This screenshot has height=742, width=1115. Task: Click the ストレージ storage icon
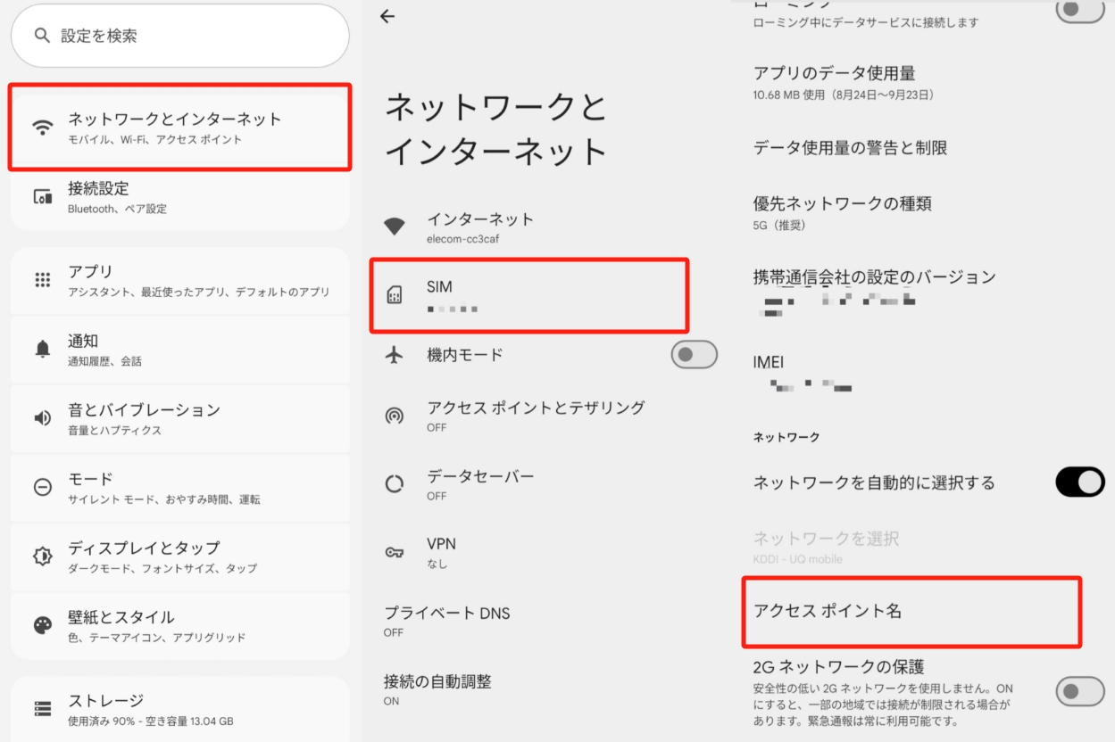[x=42, y=709]
